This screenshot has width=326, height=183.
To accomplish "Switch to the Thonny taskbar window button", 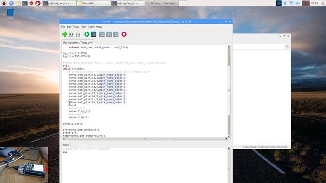I will [161, 3].
